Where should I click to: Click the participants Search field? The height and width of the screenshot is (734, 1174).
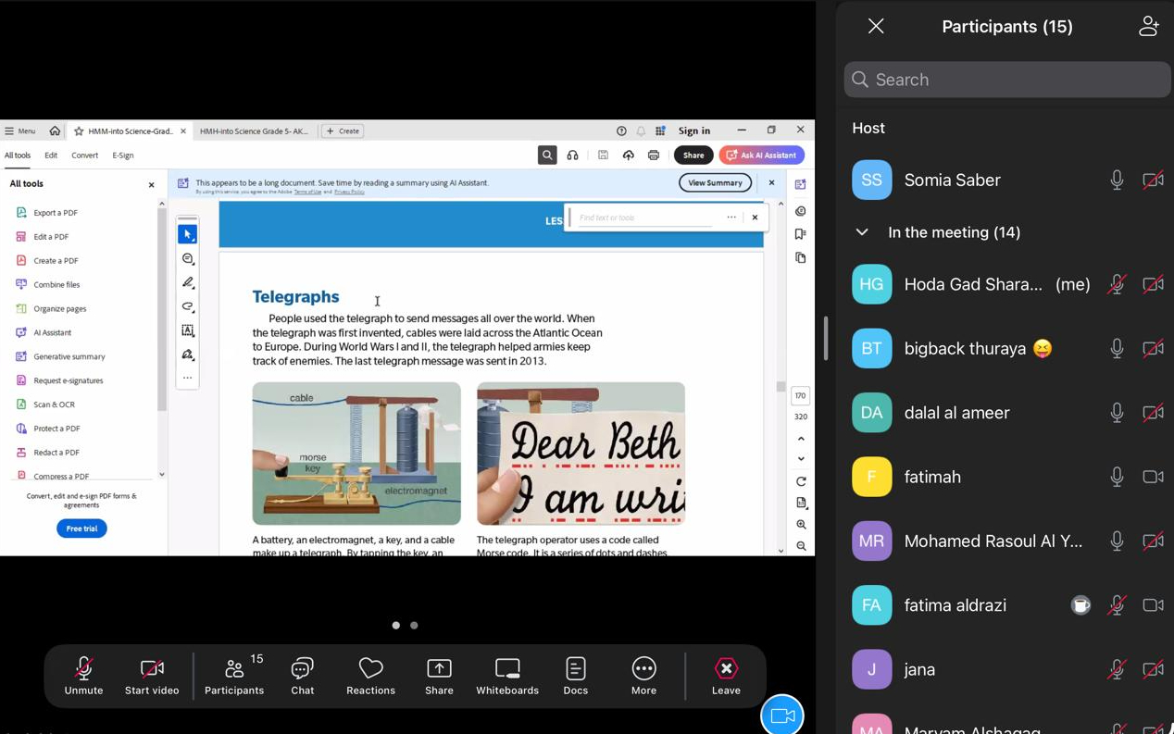(x=1007, y=80)
